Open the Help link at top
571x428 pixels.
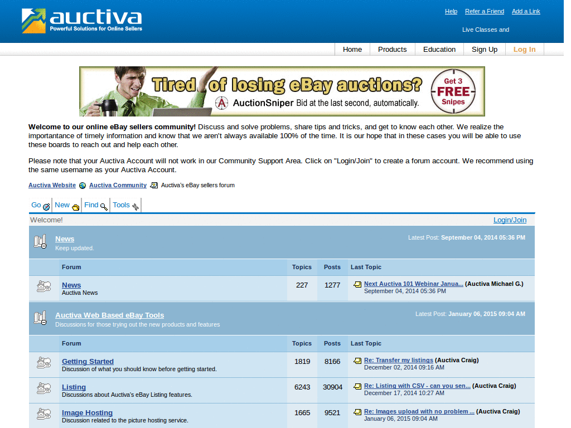pyautogui.click(x=451, y=11)
